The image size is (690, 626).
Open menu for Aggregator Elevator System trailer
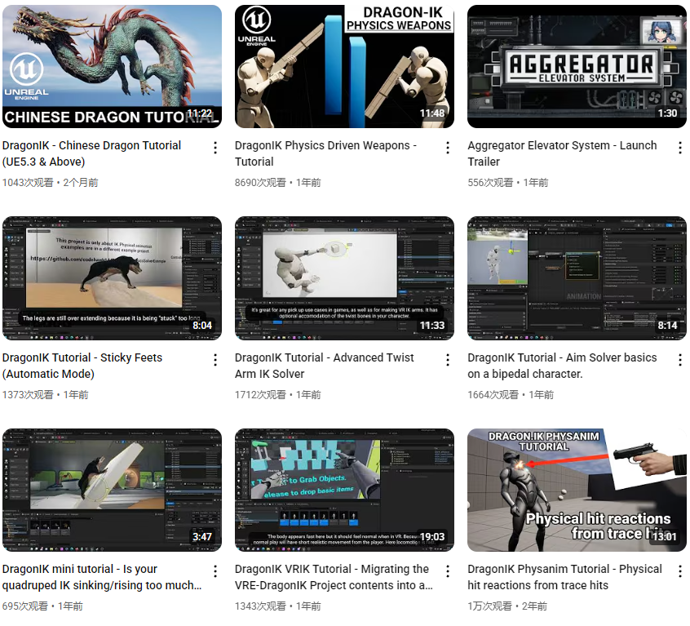(680, 148)
